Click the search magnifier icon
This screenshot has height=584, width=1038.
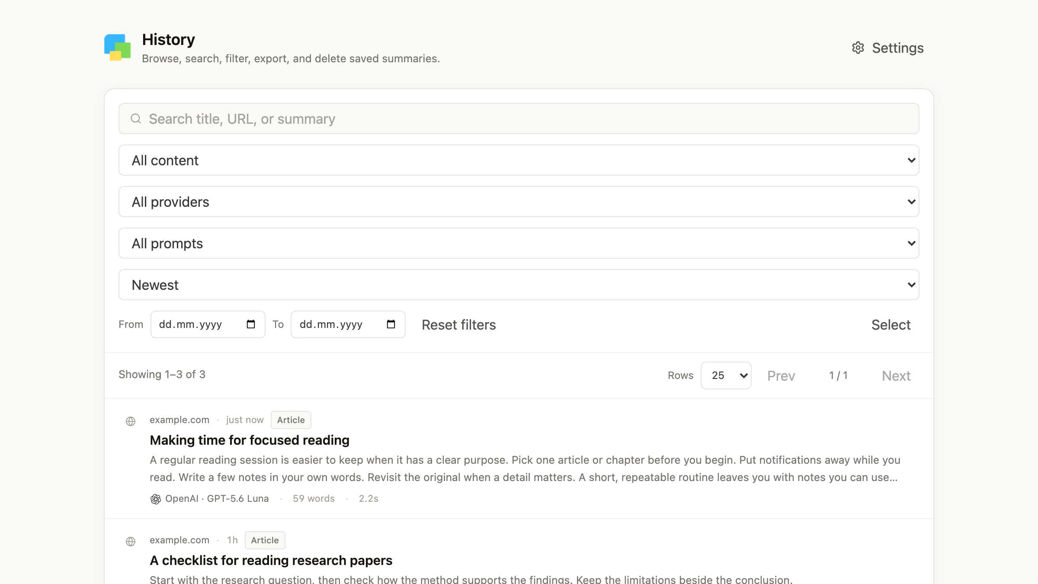(136, 119)
